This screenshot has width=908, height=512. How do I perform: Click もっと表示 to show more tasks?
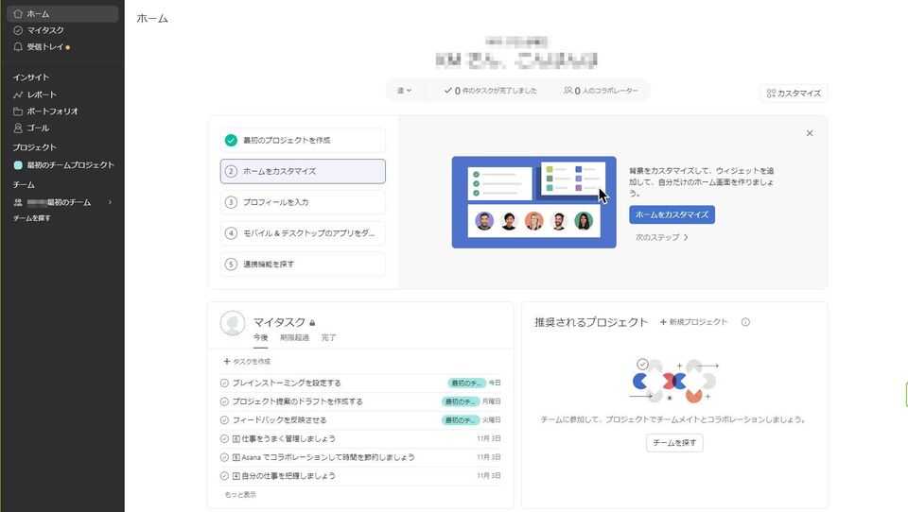[240, 495]
